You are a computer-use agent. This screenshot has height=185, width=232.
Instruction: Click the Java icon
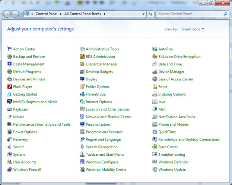pos(155,102)
